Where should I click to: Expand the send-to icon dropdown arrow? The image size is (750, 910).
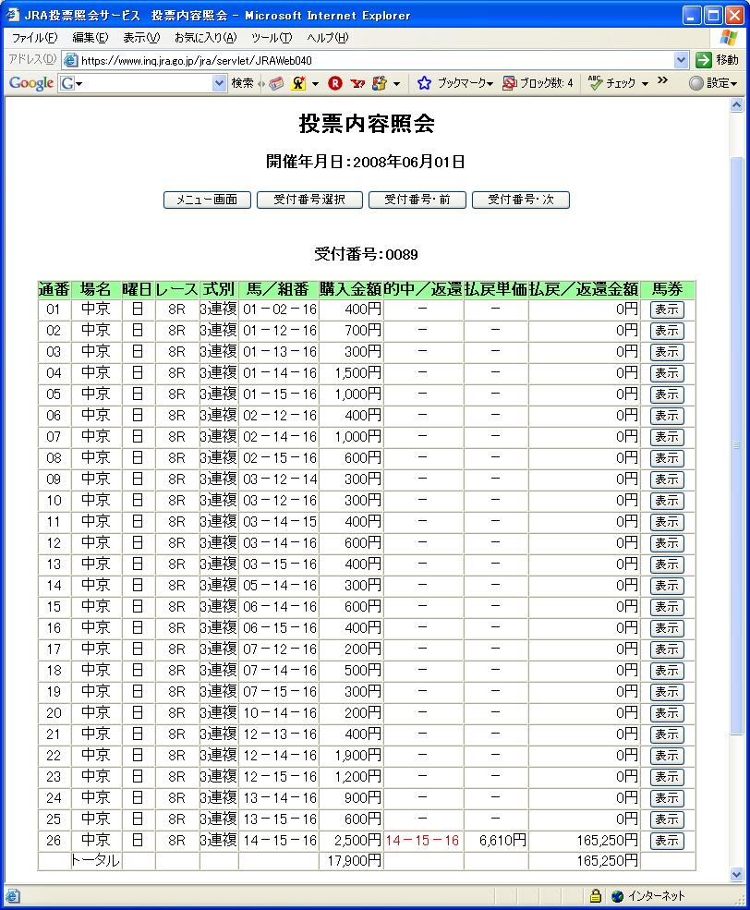[397, 84]
